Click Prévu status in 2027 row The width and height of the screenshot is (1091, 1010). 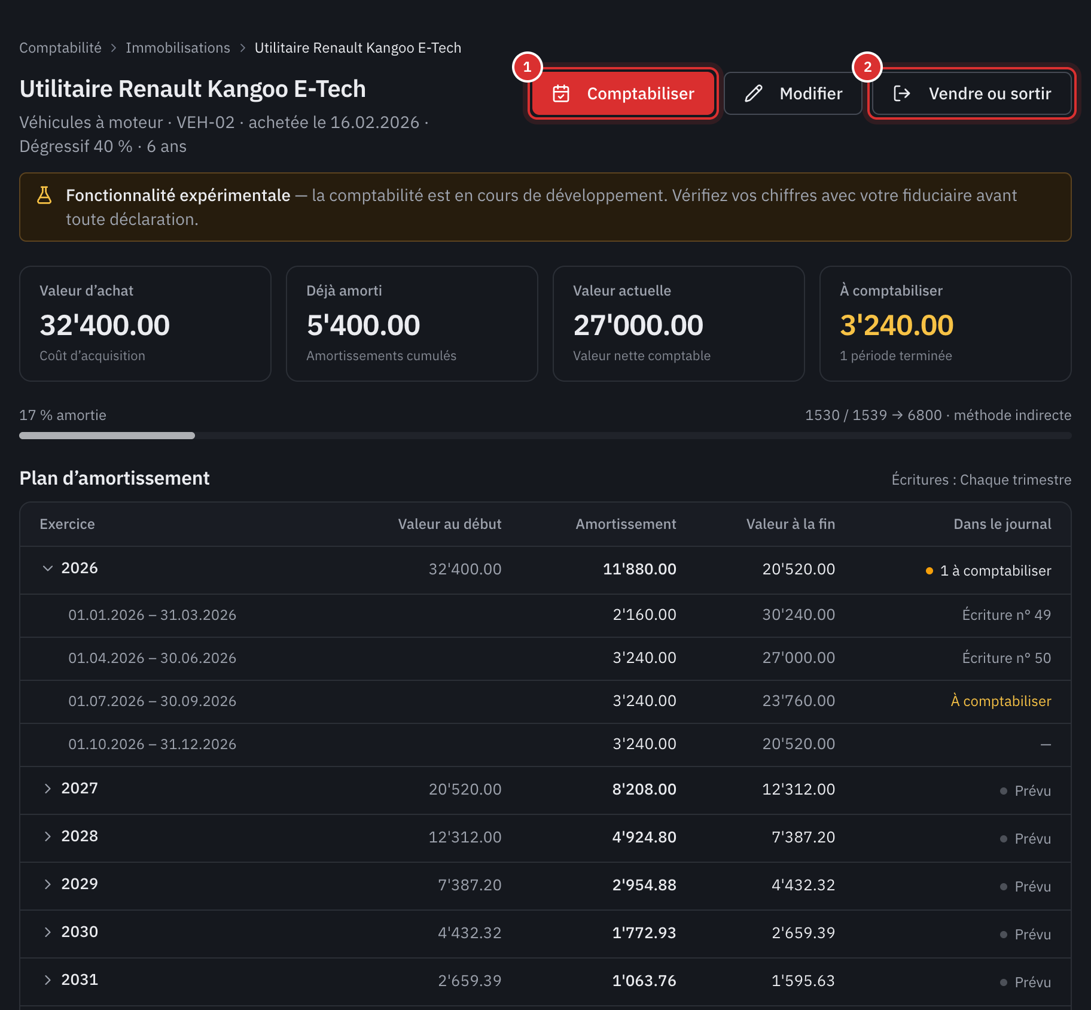pos(1025,791)
